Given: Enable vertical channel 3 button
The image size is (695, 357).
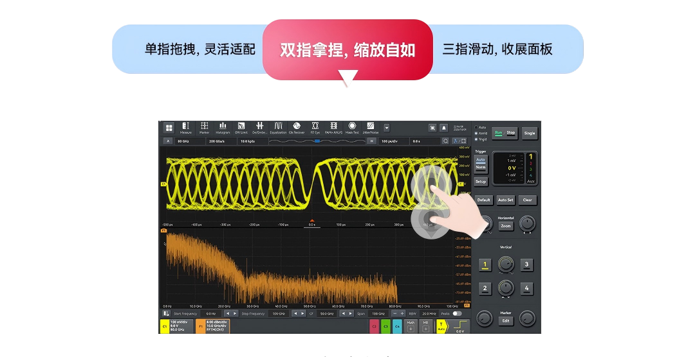Looking at the screenshot, I should point(526,264).
